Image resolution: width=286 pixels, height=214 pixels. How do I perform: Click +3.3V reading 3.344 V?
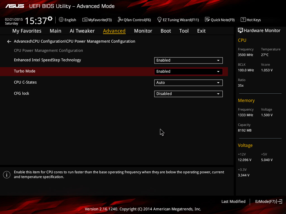244,175
